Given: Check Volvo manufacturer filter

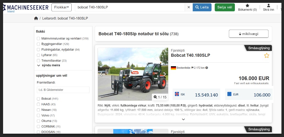Looking at the screenshot, I should click(x=38, y=116).
